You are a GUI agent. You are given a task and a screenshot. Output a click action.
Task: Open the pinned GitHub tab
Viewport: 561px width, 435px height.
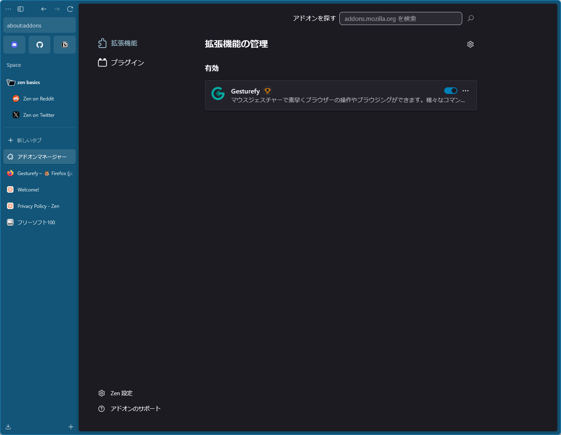(x=39, y=45)
